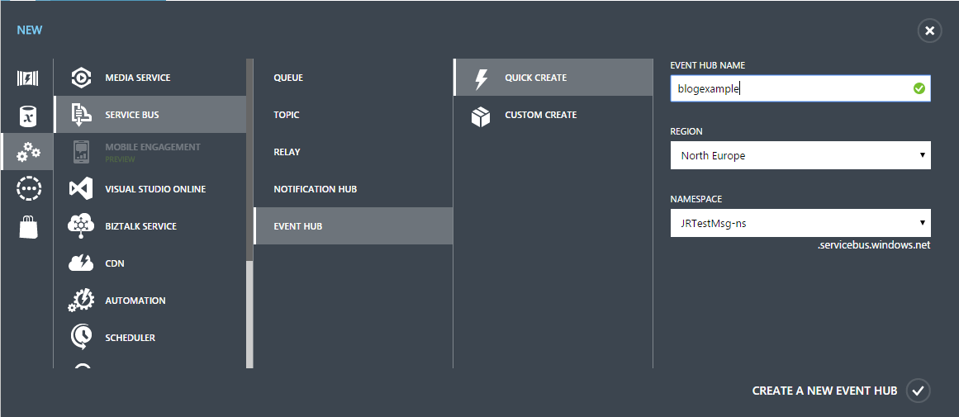
Task: Select Scheduler label
Action: 131,338
